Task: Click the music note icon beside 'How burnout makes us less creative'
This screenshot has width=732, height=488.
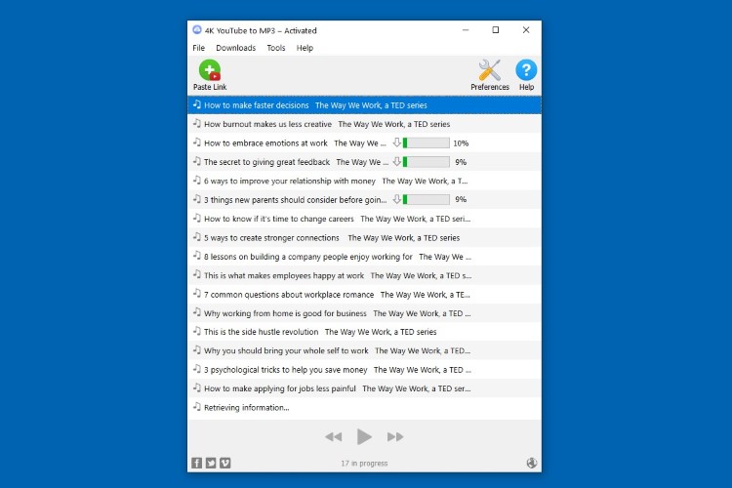Action: [x=197, y=124]
